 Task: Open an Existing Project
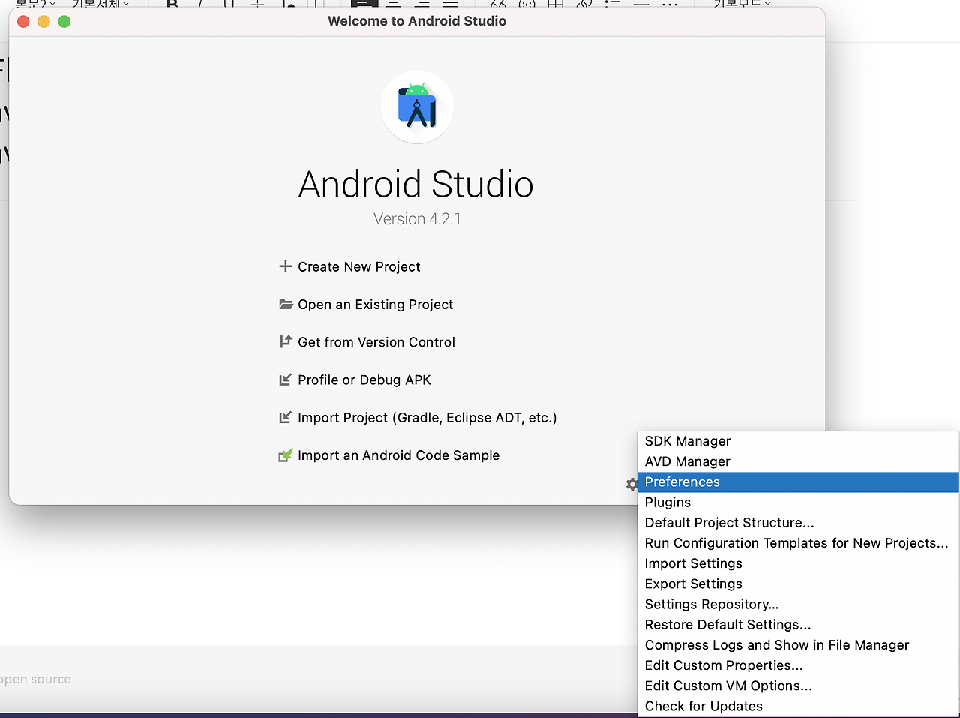[x=375, y=305]
